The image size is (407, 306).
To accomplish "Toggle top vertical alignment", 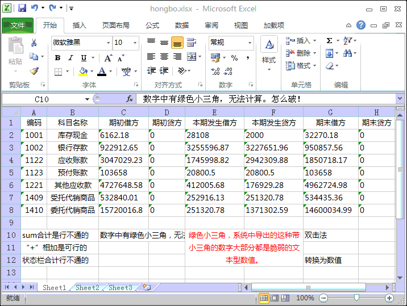I will click(x=151, y=42).
